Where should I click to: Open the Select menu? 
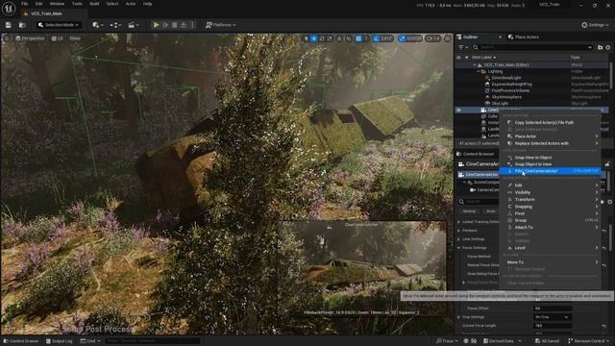112,4
